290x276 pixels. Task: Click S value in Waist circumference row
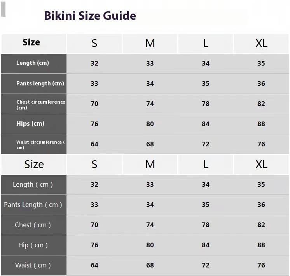(94, 144)
